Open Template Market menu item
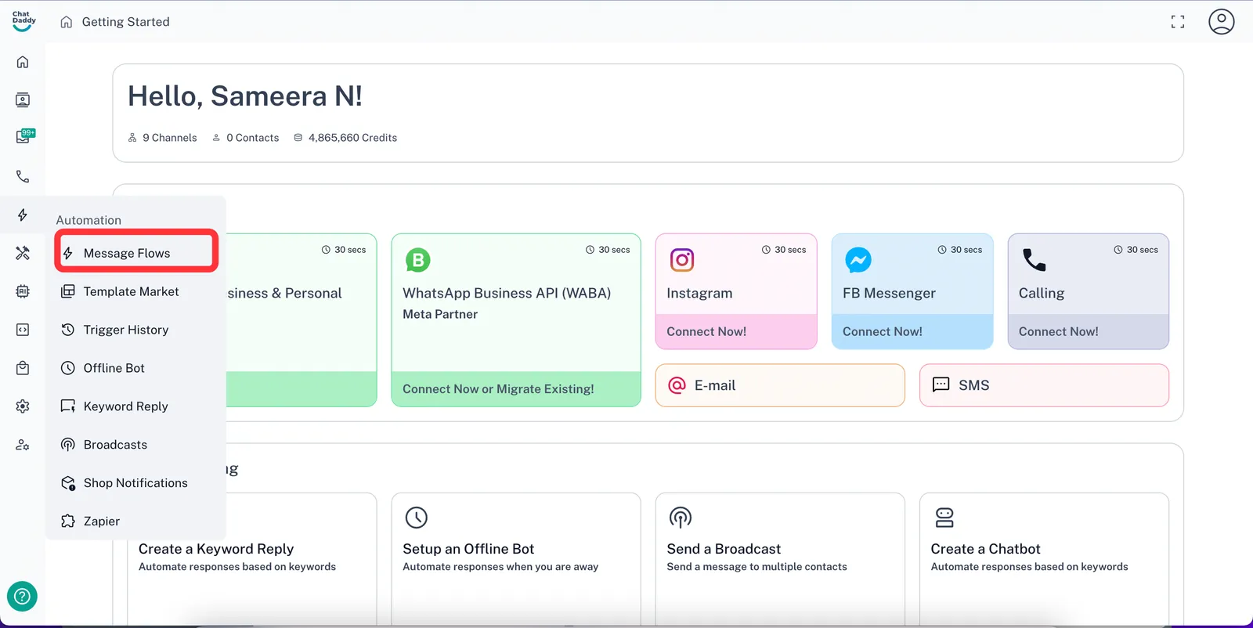1253x628 pixels. click(131, 291)
